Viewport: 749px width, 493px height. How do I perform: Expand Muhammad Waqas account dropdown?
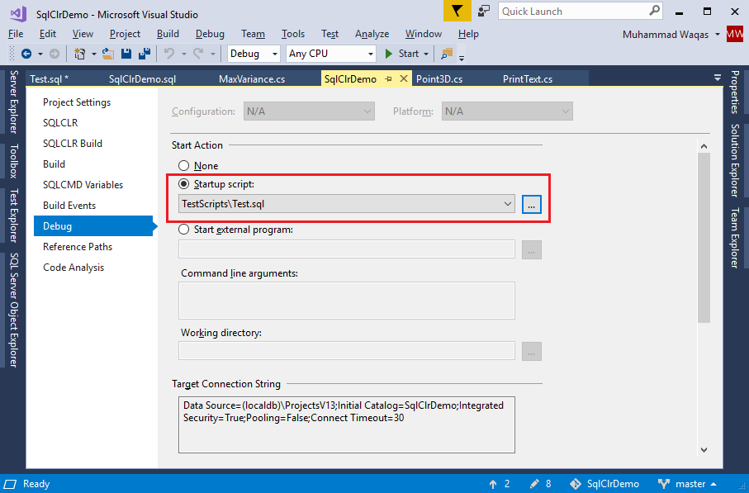(x=718, y=35)
